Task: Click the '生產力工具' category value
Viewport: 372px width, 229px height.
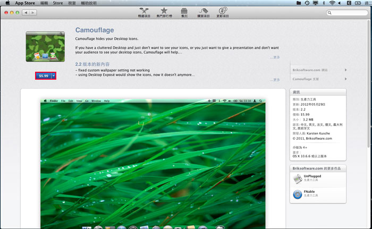Action: tap(308, 99)
